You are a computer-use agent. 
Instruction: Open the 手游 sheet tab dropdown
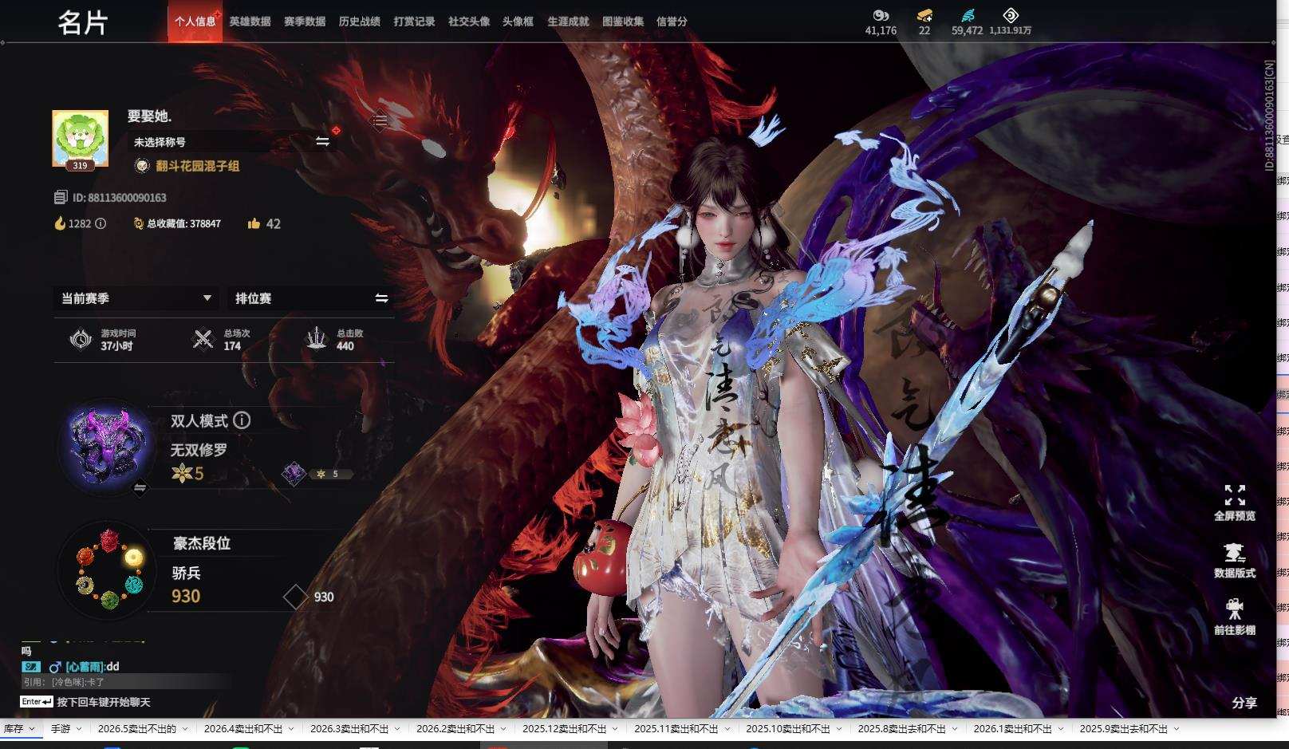78,729
